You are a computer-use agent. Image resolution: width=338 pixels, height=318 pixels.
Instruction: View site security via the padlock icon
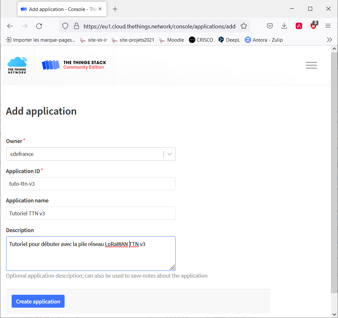(77, 26)
